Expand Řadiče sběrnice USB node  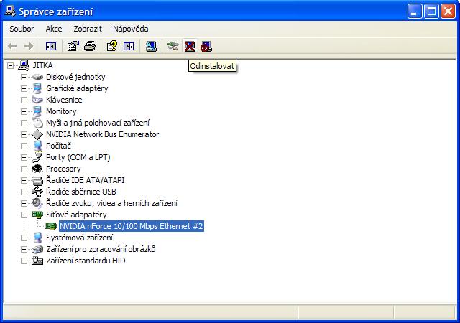coord(24,192)
